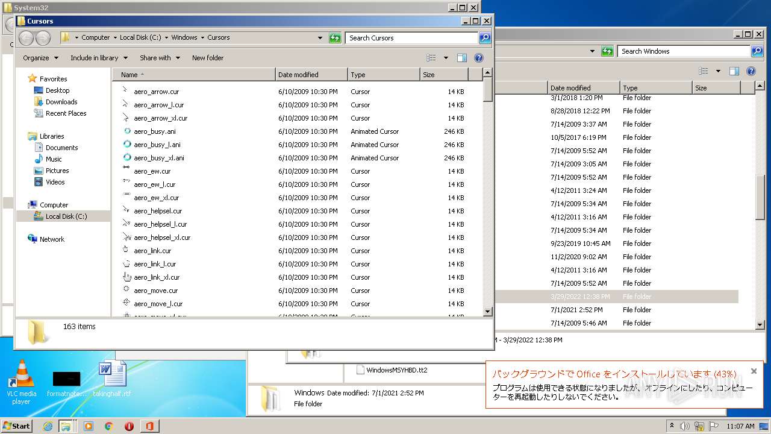771x434 pixels.
Task: Click the Search Cursors input field
Action: click(x=412, y=38)
